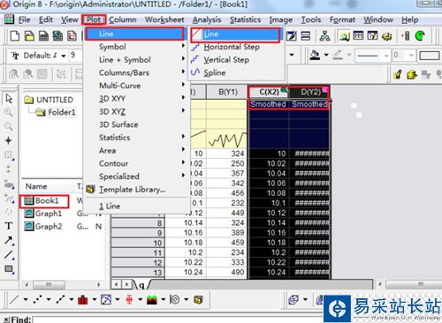Select Vertical Step plot type
Image resolution: width=442 pixels, height=323 pixels.
pos(236,60)
